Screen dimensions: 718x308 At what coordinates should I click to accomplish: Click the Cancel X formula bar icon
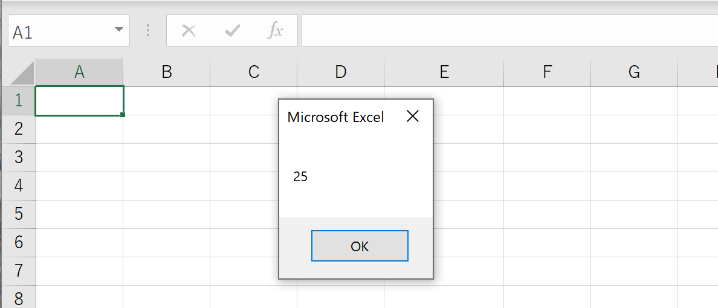[189, 31]
